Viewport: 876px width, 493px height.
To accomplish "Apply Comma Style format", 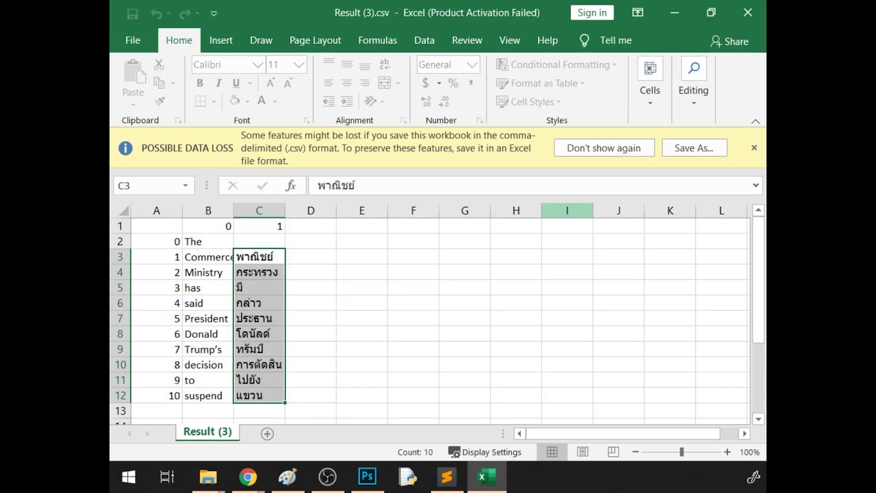I will coord(471,83).
